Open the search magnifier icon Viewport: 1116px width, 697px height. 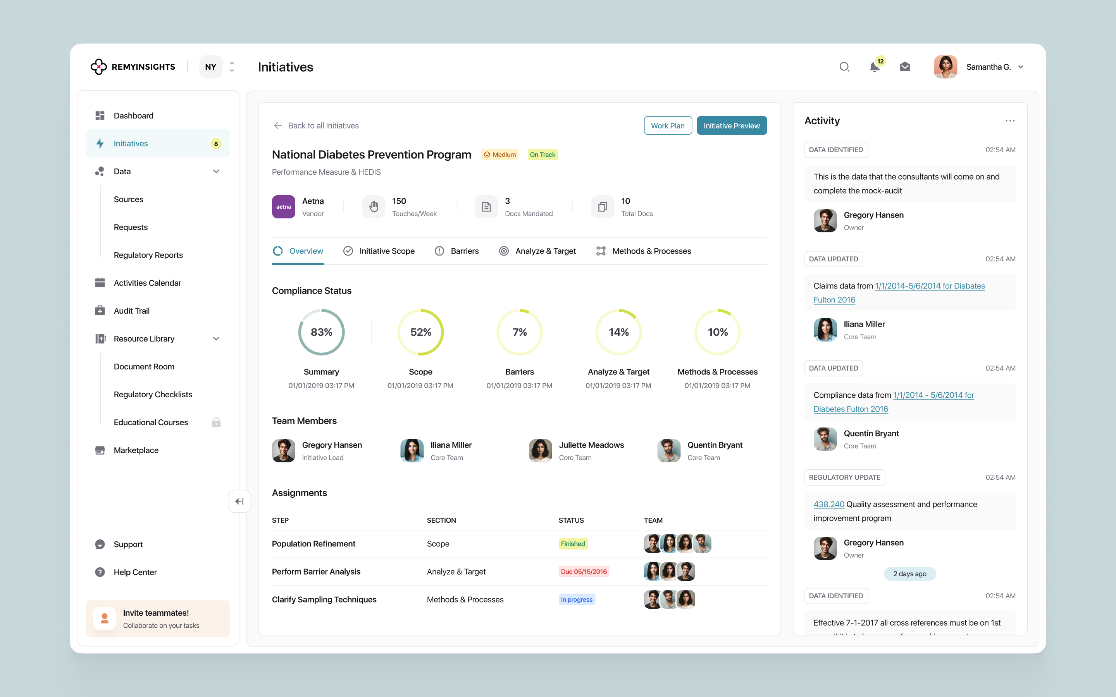coord(844,67)
